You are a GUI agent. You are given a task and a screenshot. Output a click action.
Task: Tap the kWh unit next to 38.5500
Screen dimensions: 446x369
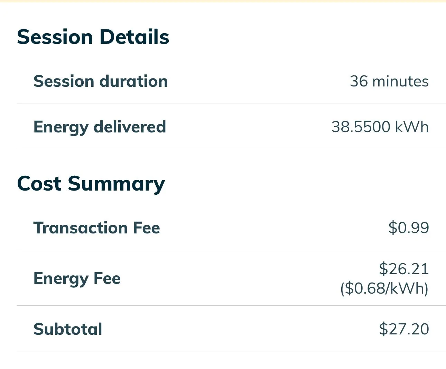tap(412, 127)
